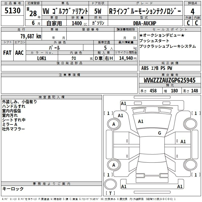Click the A1 mark on front bumper corner
Image resolution: width=202 pixels, height=202 pixels.
(123, 104)
